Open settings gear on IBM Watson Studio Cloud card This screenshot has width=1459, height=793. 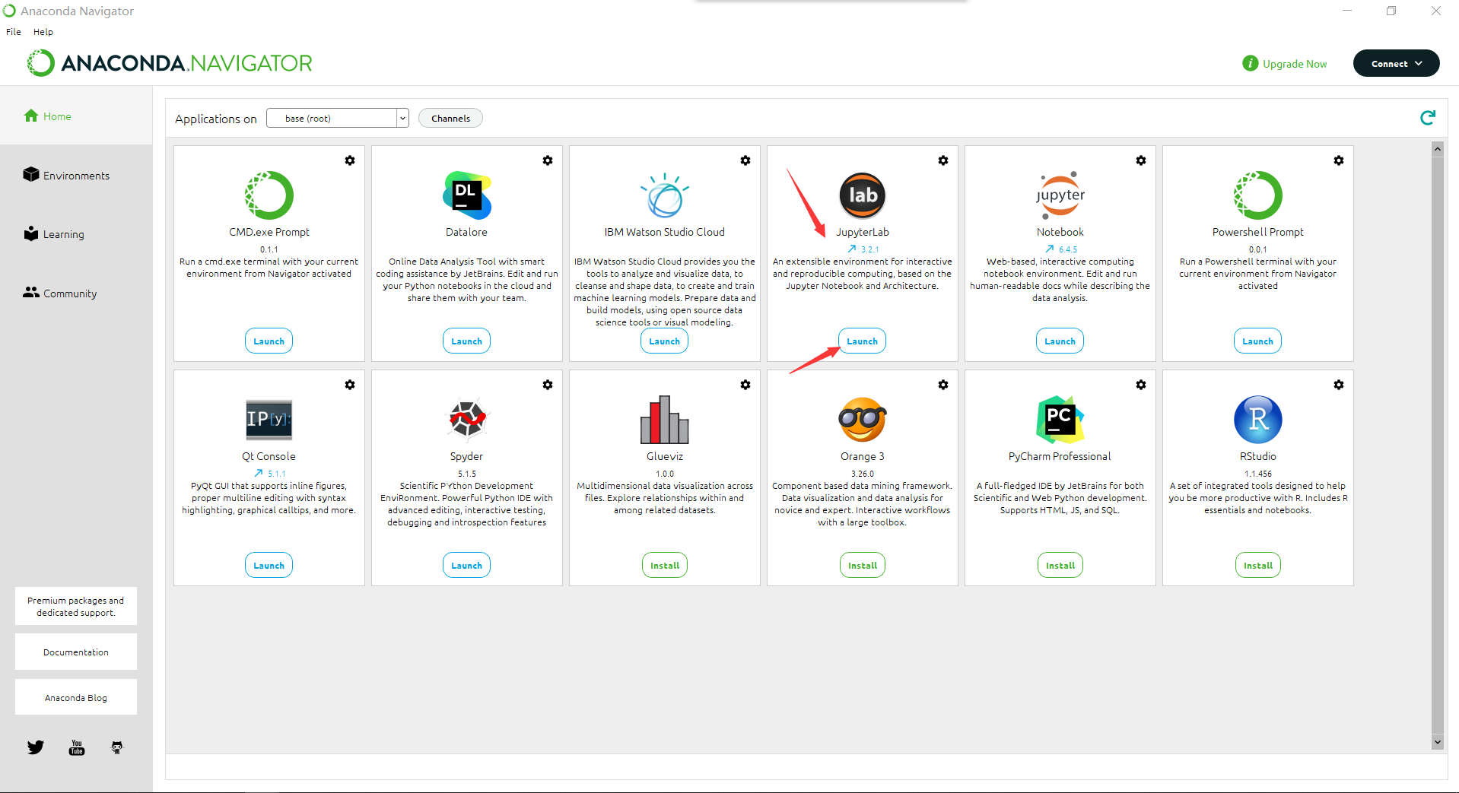click(745, 160)
